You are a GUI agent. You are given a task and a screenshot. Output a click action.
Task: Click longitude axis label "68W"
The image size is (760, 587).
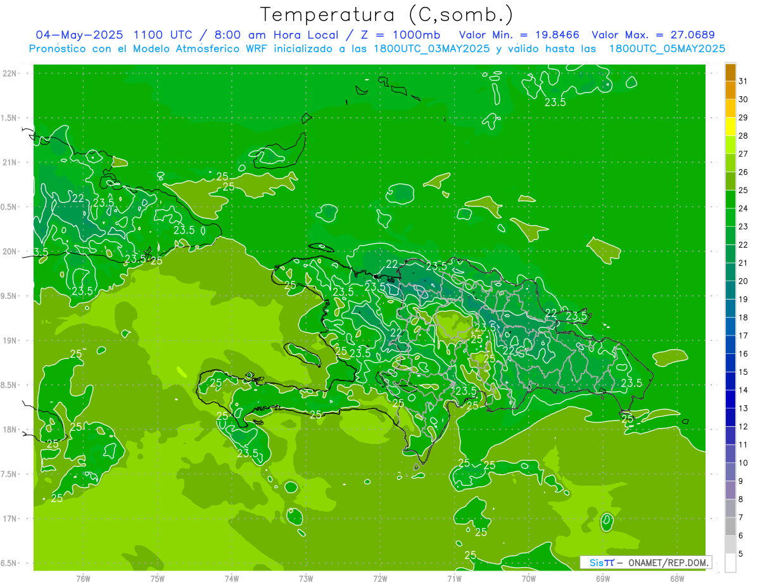click(677, 578)
